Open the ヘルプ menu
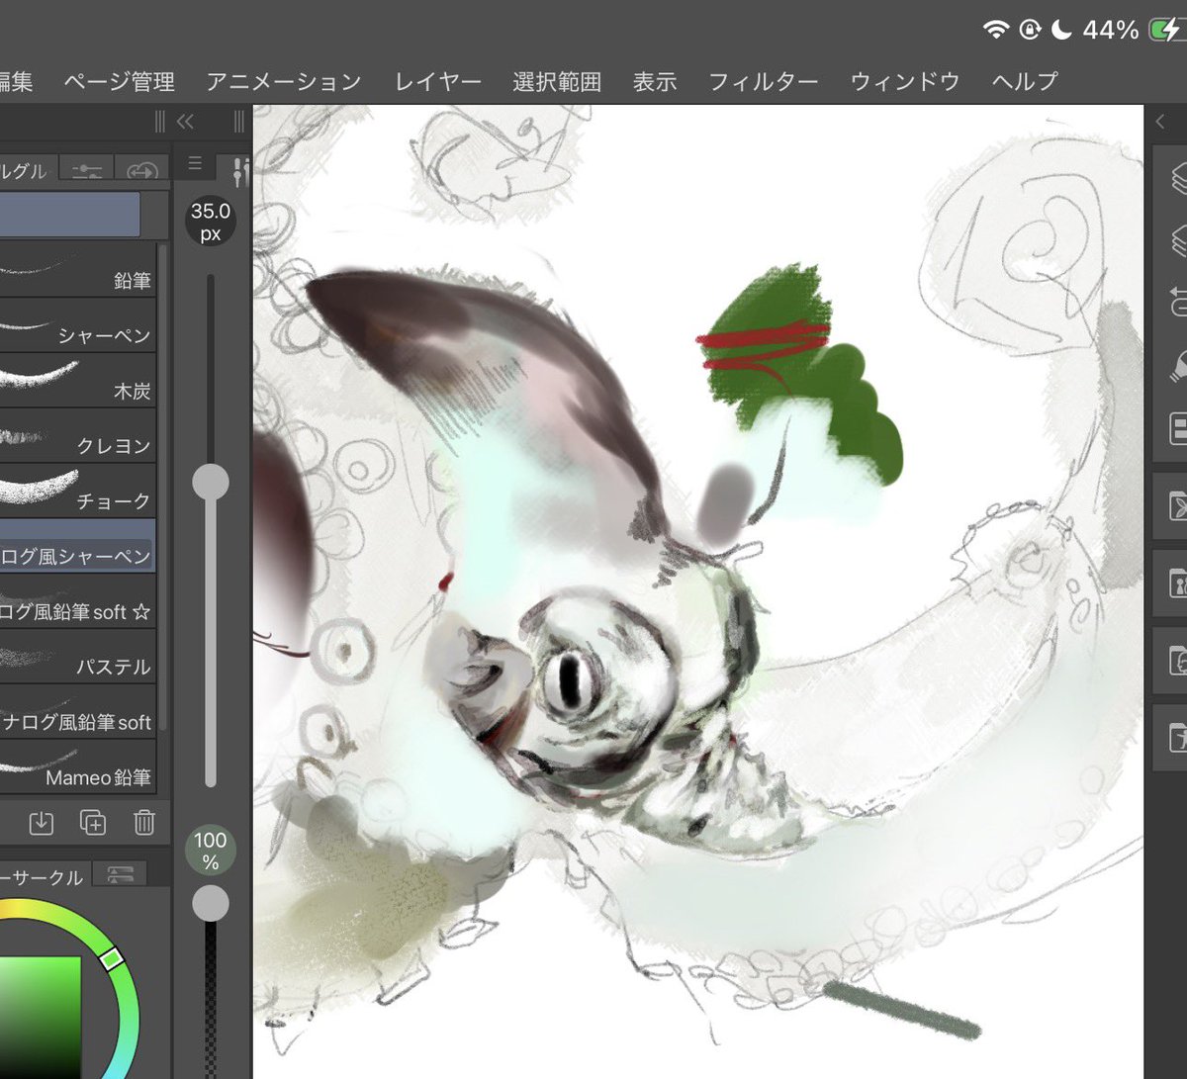Screen dimensions: 1187x1079 [x=1025, y=81]
